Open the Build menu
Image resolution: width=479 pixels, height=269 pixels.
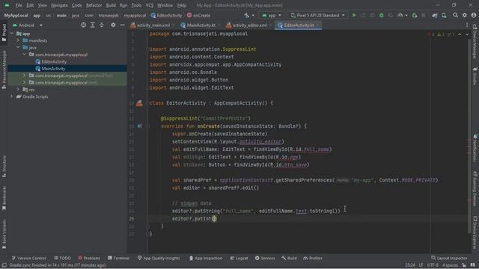(111, 5)
